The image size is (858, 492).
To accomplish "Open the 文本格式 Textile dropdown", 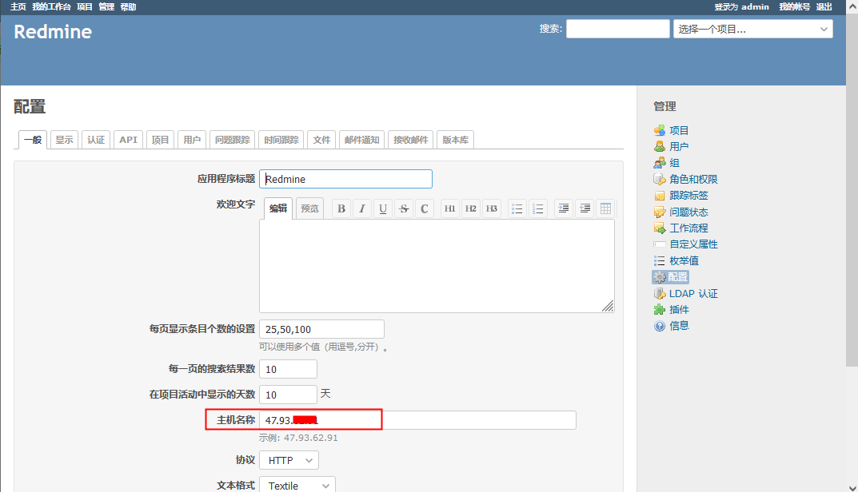I will pos(297,485).
